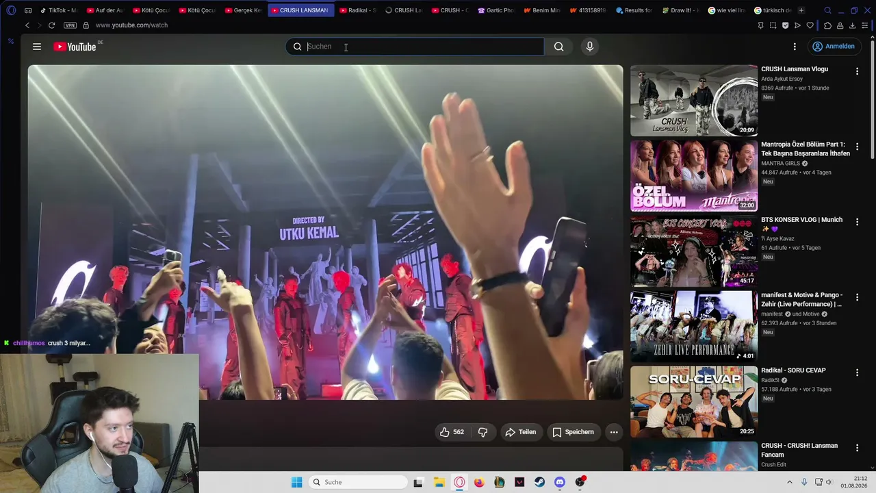This screenshot has height=493, width=876.
Task: Go back to the previous page
Action: 27,25
